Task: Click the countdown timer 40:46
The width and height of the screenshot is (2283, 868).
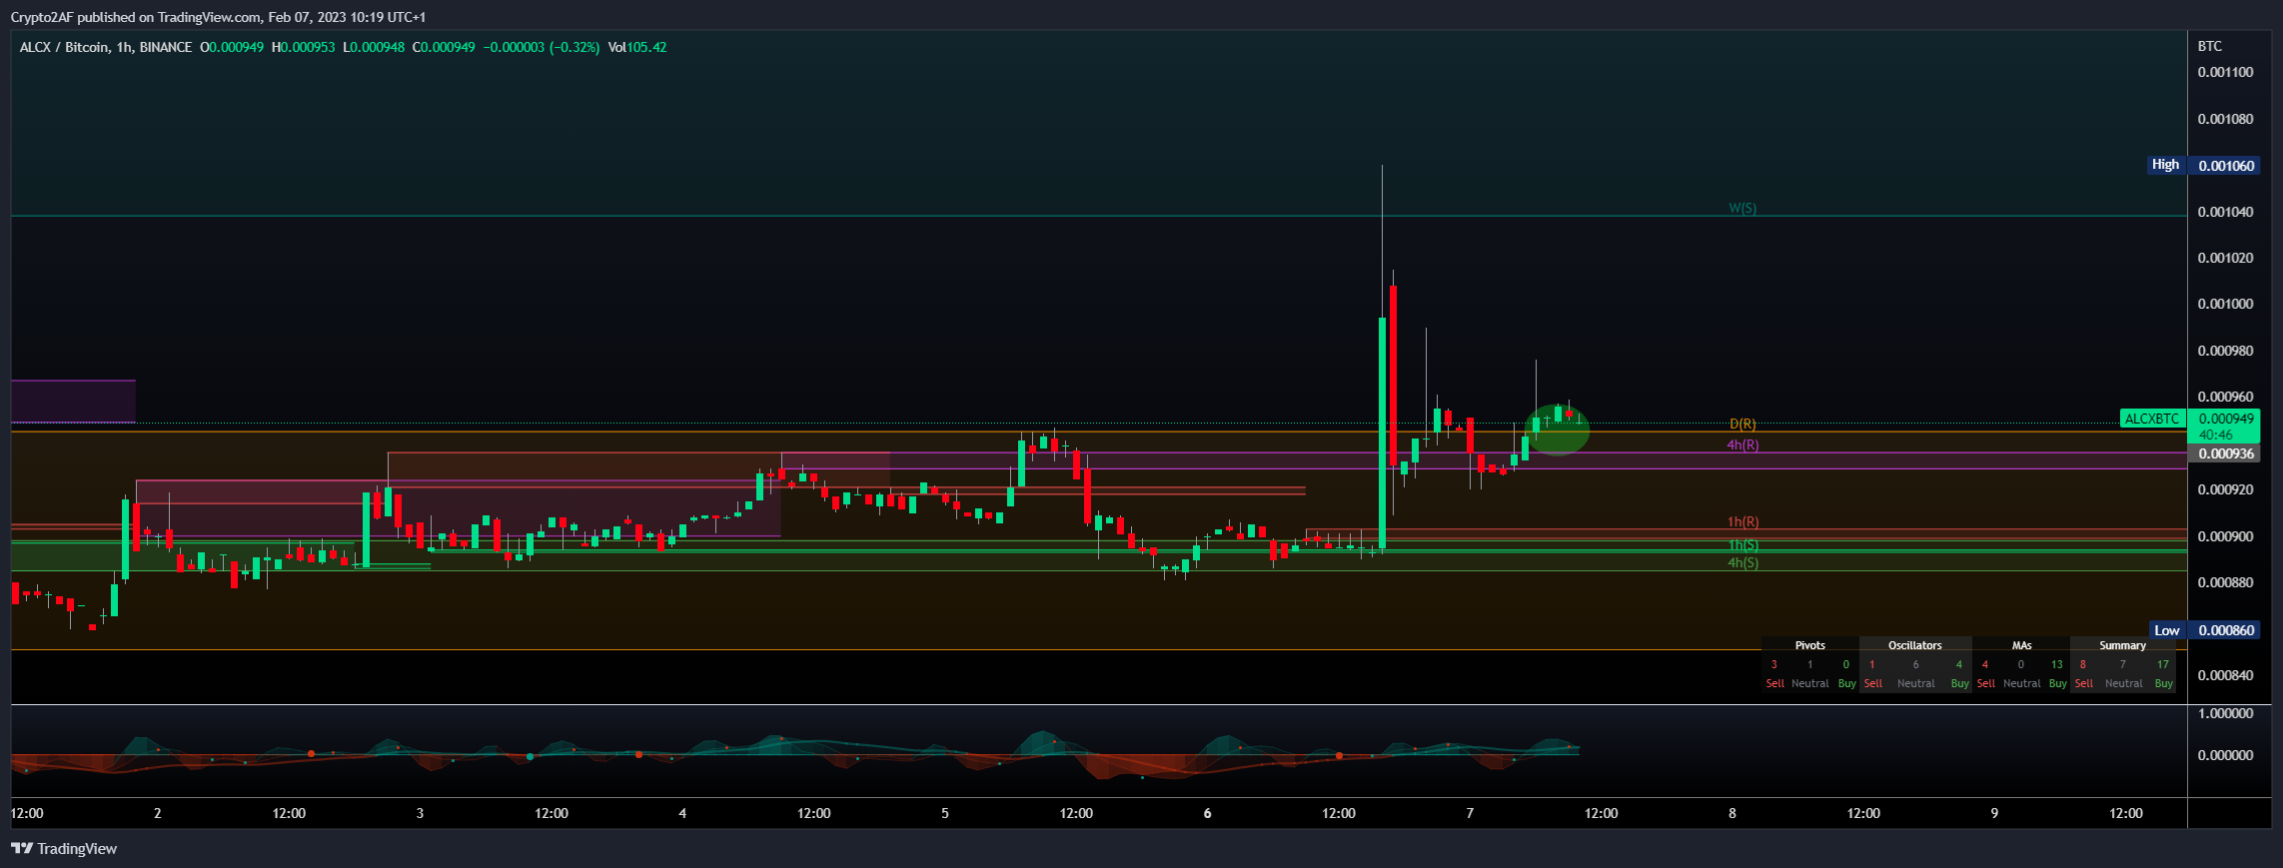Action: (x=2215, y=434)
